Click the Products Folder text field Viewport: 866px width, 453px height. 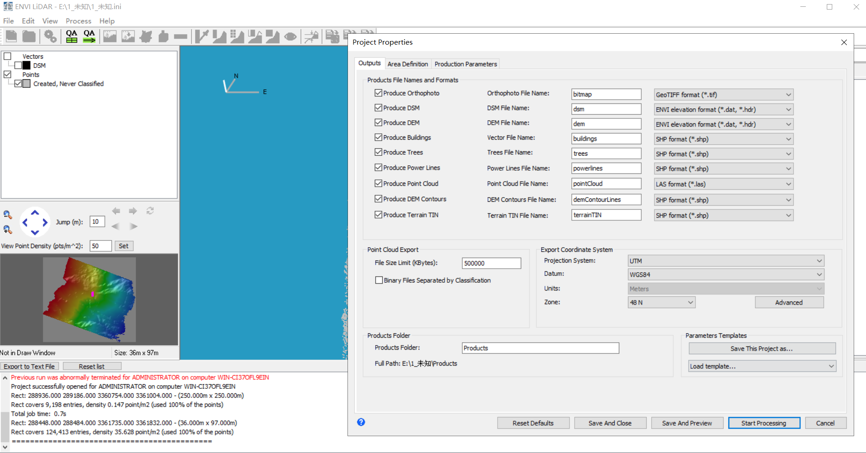(540, 348)
